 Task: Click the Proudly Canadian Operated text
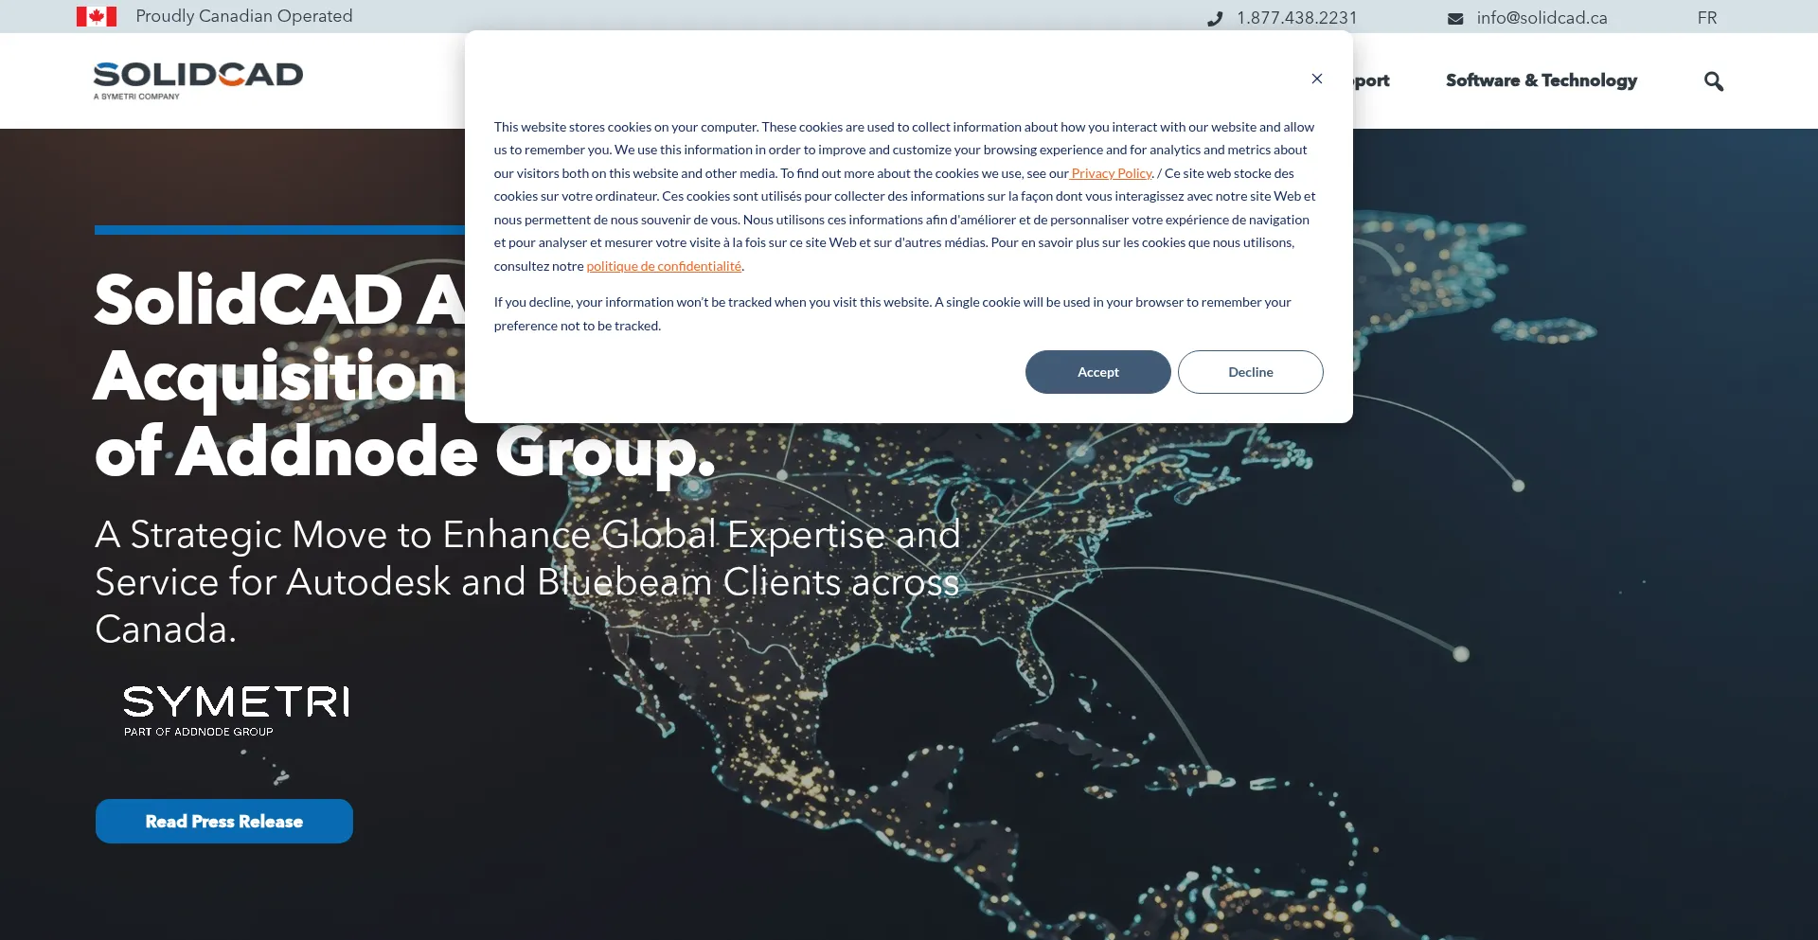pos(243,16)
